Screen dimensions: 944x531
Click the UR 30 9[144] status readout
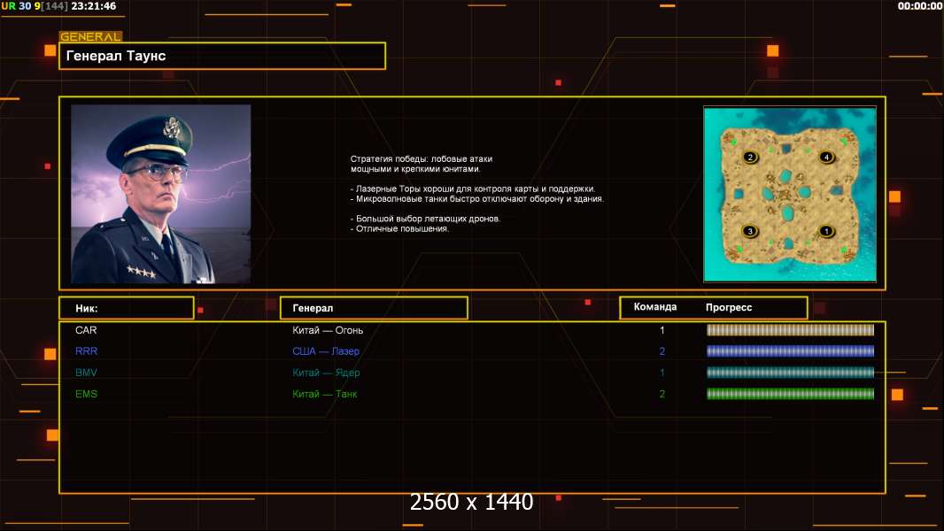pyautogui.click(x=35, y=6)
